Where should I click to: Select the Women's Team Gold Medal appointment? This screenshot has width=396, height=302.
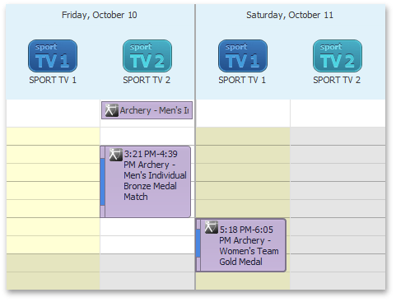click(x=241, y=245)
